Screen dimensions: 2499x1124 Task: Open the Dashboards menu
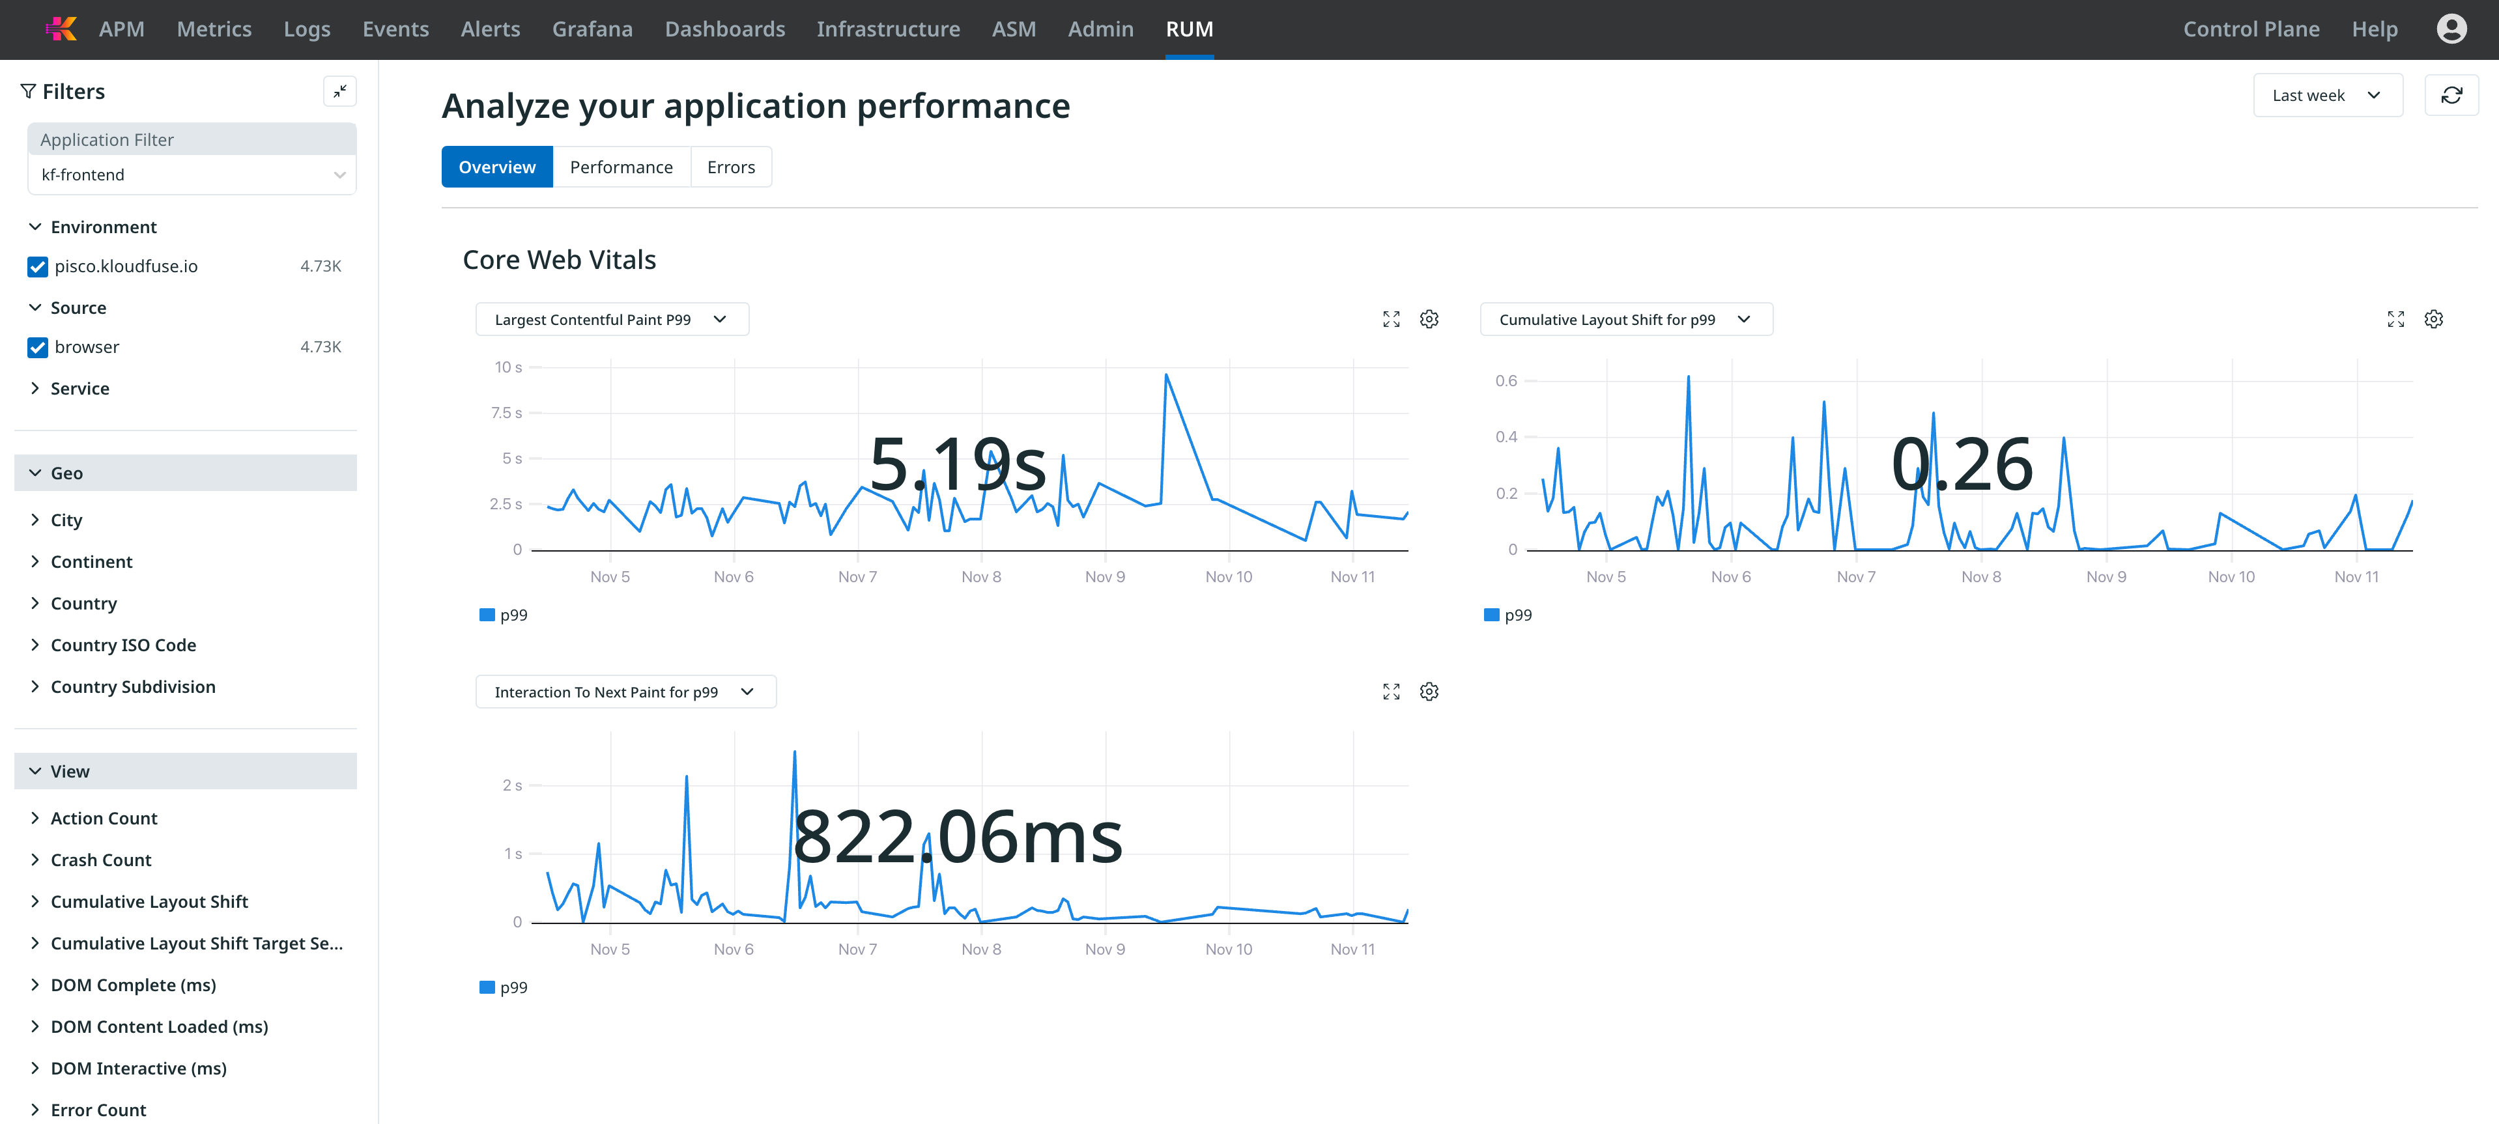724,29
